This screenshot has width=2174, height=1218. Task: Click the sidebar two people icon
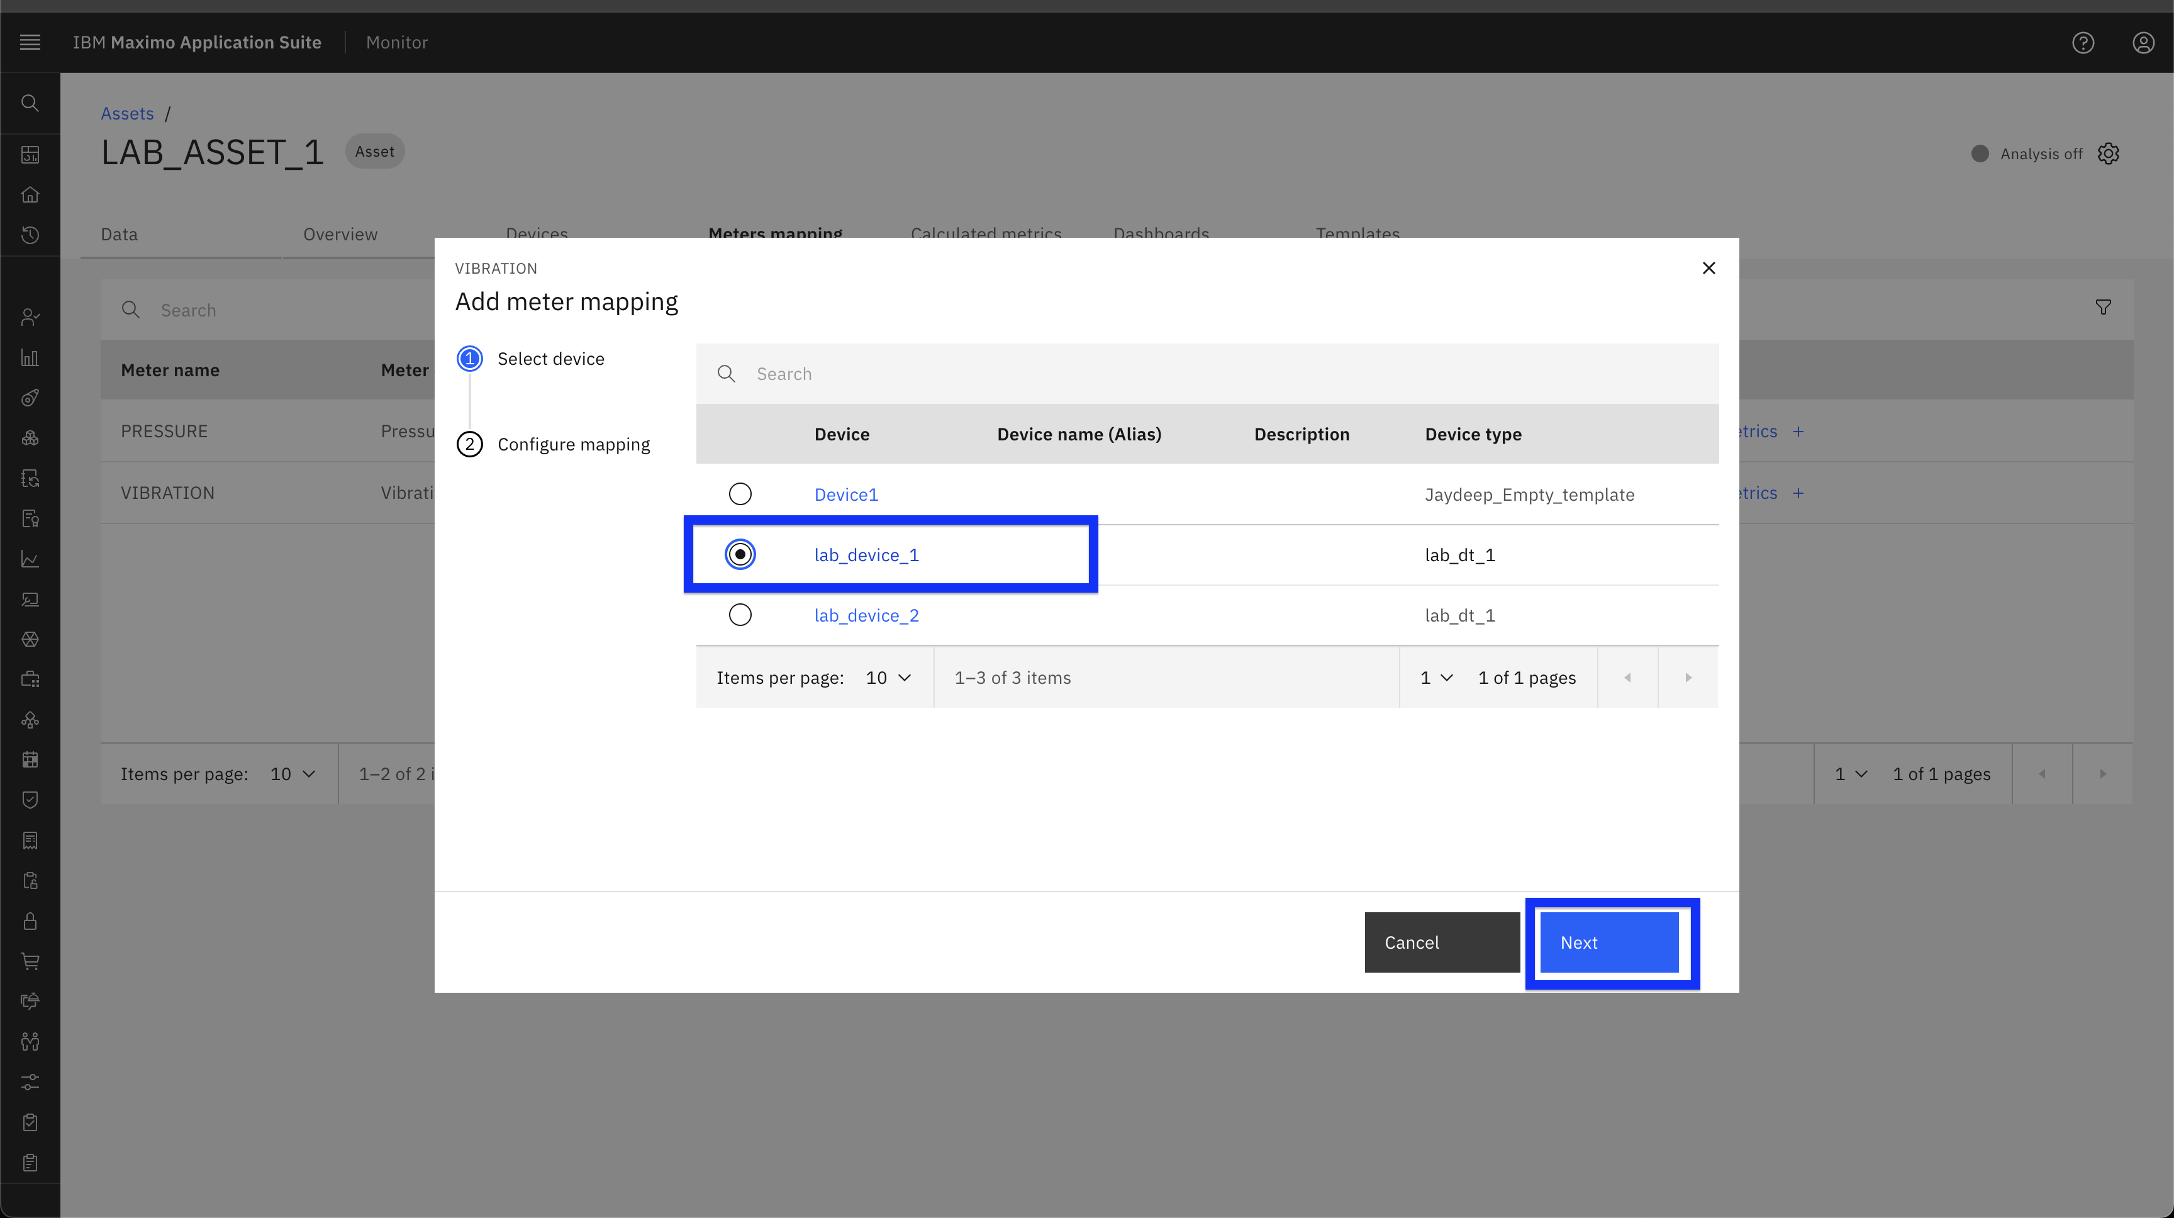tap(30, 1042)
